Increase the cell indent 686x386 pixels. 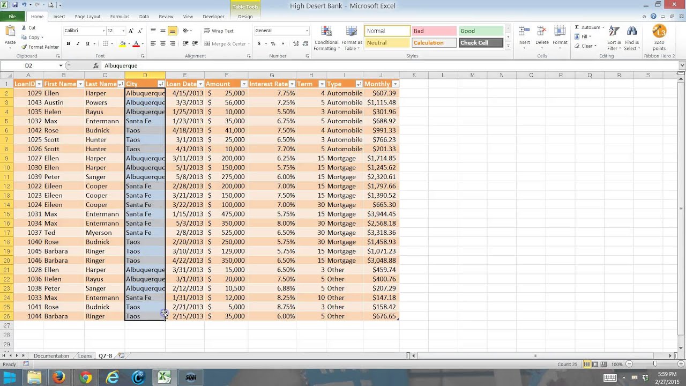pyautogui.click(x=195, y=43)
